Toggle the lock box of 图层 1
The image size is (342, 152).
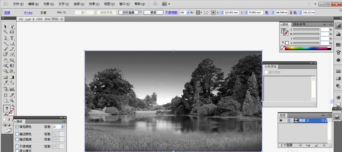285,120
